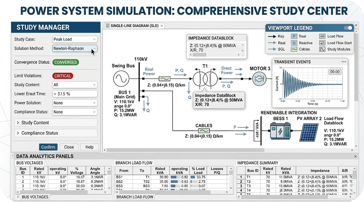Click the Branch Load Flow vertical scrollbar
This screenshot has width=364, height=202.
click(231, 179)
